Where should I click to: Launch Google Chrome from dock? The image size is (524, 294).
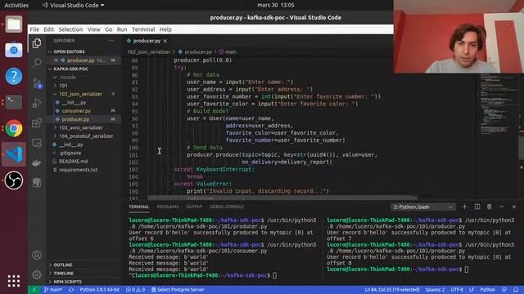(14, 128)
